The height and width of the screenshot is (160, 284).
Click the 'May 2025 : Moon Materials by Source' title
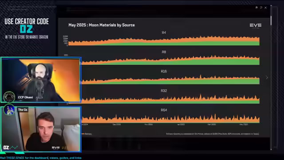(x=102, y=25)
